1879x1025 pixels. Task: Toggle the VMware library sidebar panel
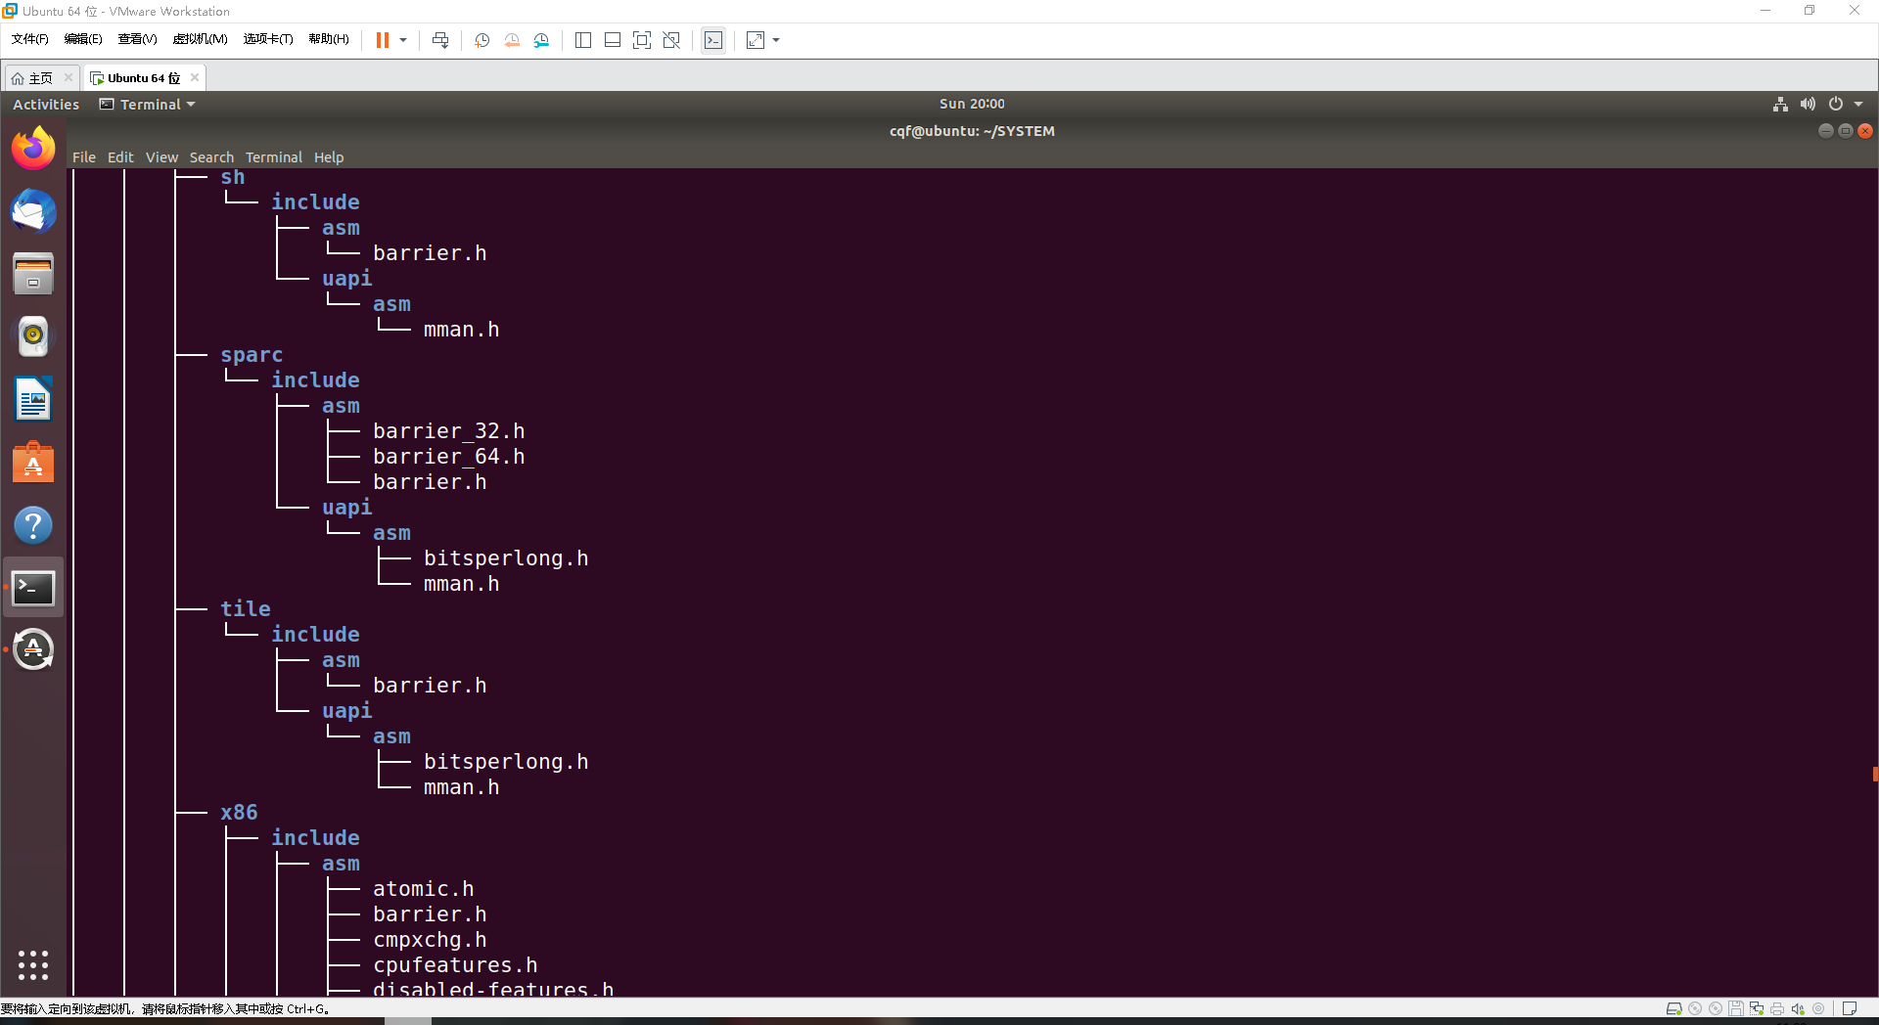(x=582, y=40)
